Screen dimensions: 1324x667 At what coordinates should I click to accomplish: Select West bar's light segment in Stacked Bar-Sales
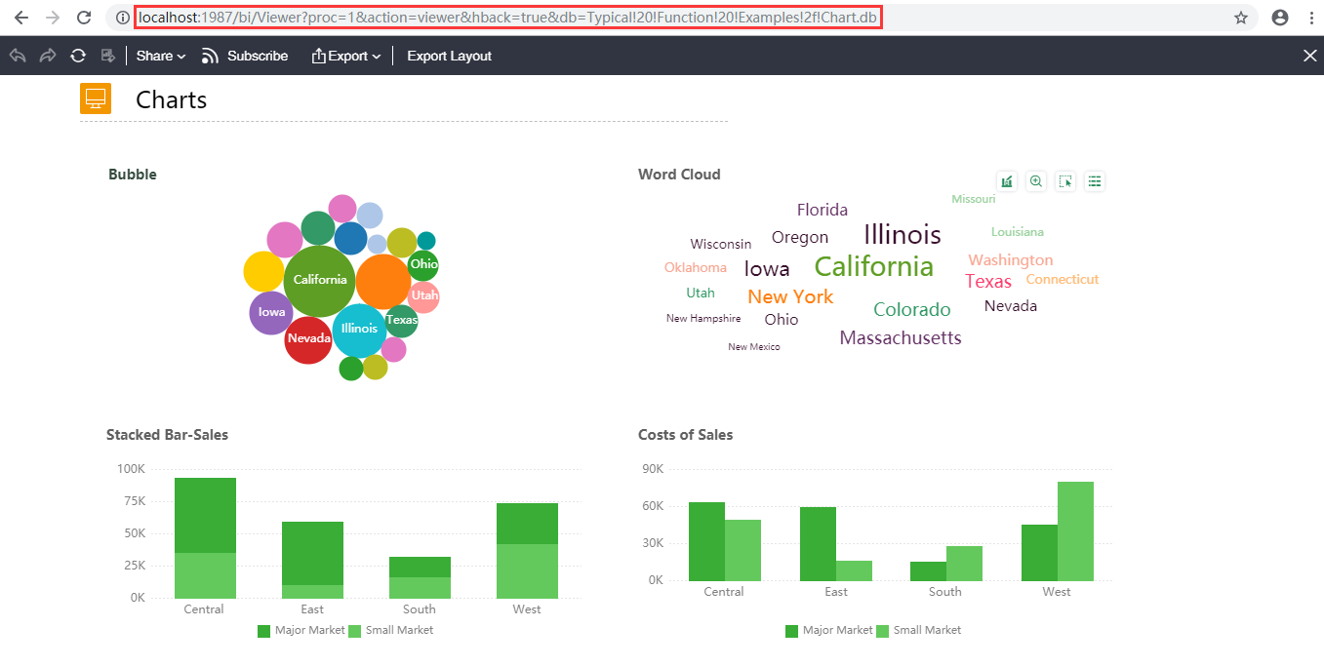[x=527, y=571]
